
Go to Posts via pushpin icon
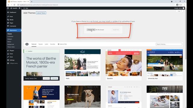[x=8, y=16]
